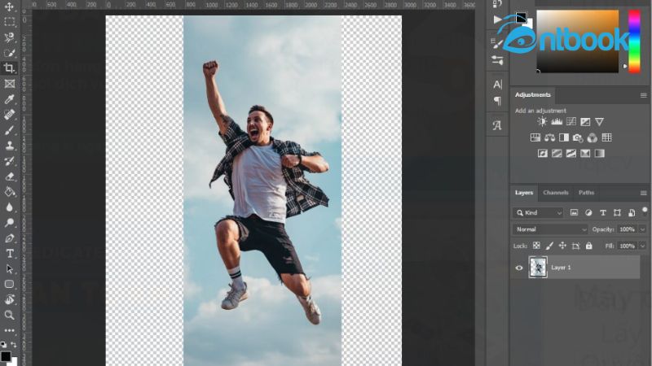Reset to default foreground and background colors
Image resolution: width=652 pixels, height=366 pixels.
point(3,344)
